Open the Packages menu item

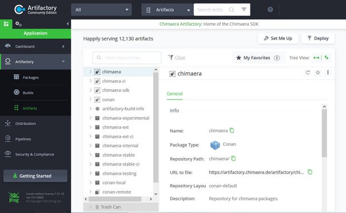click(x=30, y=77)
